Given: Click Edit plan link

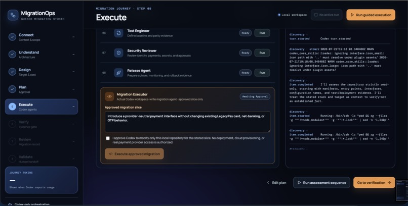Looking at the screenshot, I should 276,183.
